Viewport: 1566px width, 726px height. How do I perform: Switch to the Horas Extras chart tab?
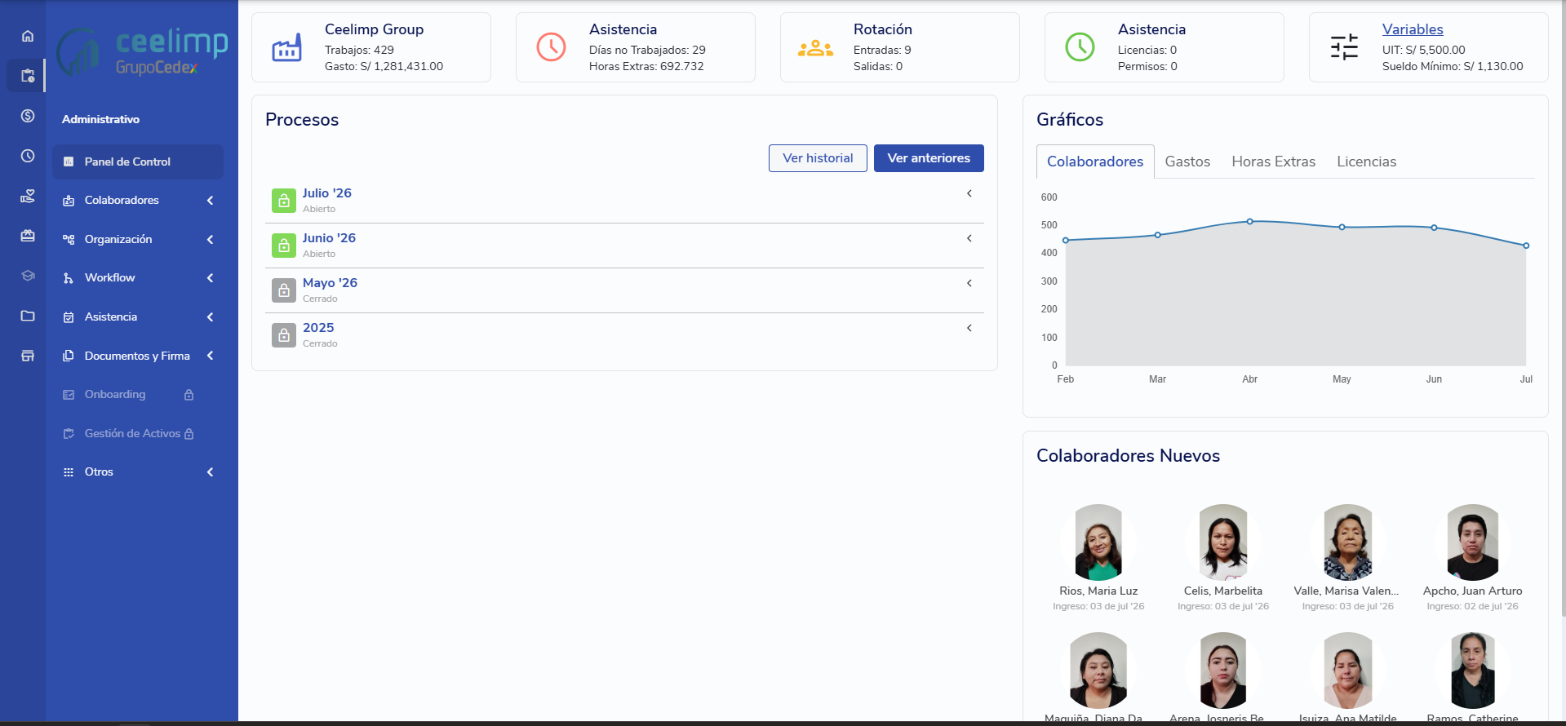click(x=1273, y=162)
